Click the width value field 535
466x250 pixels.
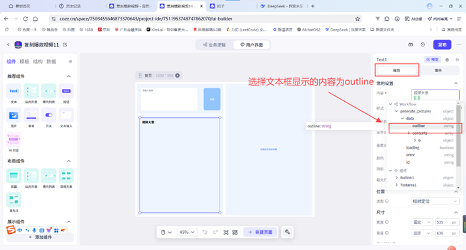[x=447, y=222]
